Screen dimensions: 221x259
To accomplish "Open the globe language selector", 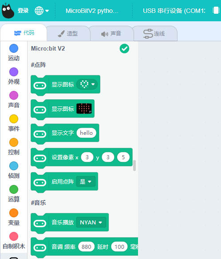I will click(x=42, y=11).
